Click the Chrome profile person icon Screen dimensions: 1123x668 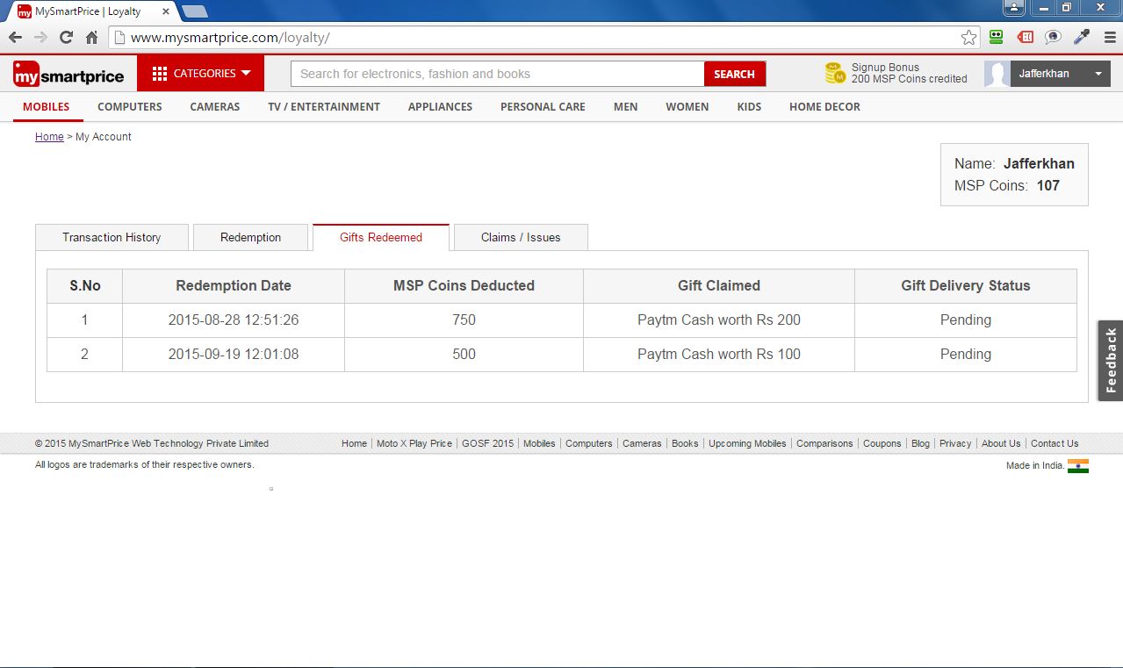[x=1014, y=7]
